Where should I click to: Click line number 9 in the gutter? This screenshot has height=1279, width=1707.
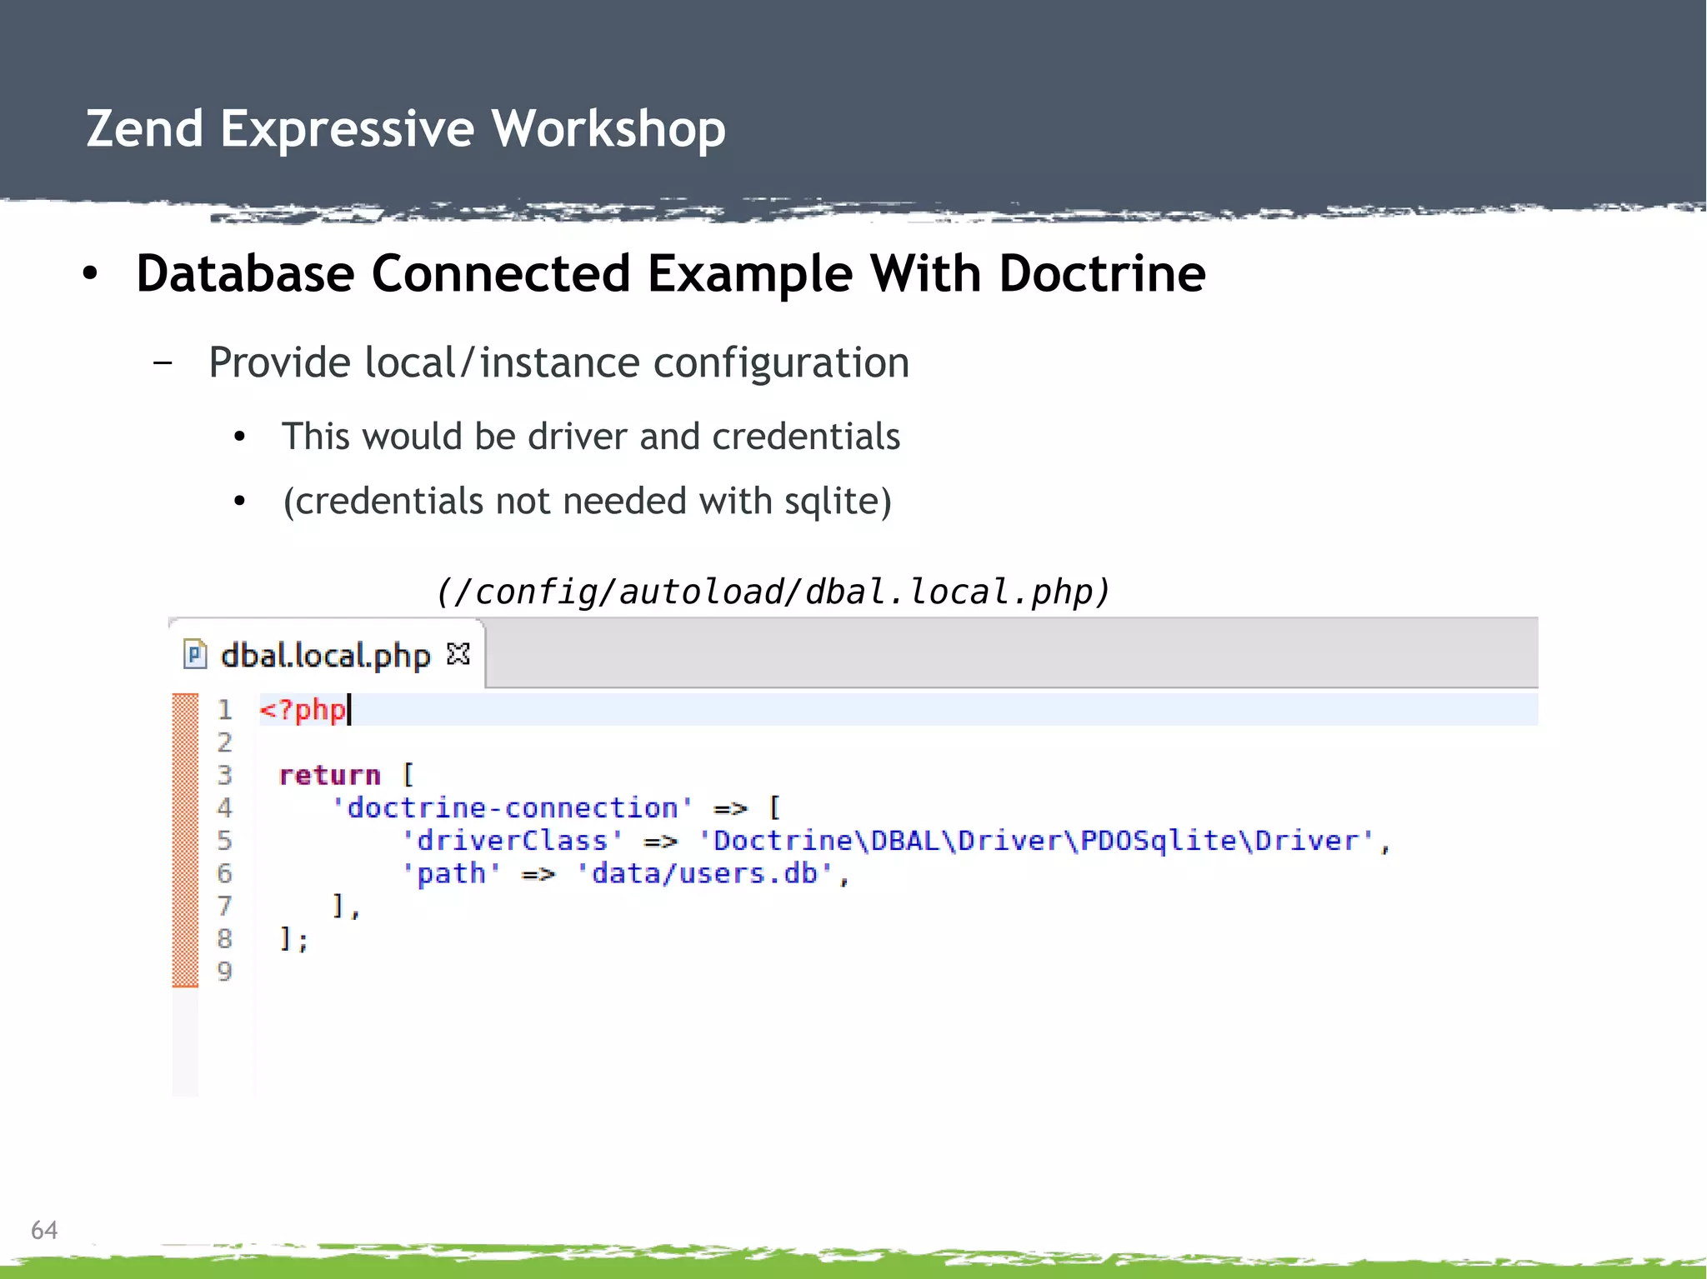click(224, 972)
